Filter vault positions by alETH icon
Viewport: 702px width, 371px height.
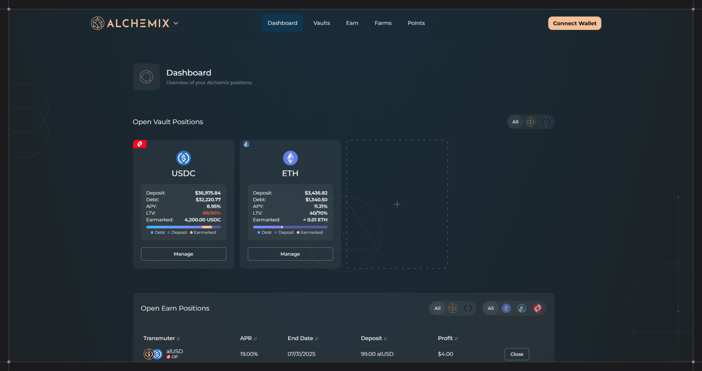546,122
